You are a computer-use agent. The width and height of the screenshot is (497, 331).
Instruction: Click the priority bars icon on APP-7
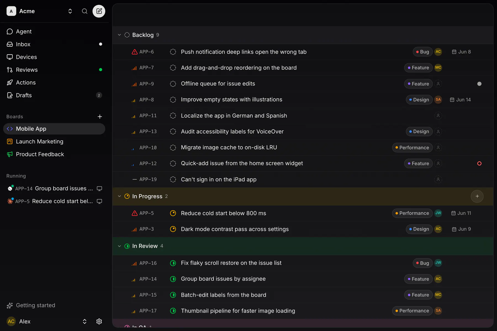tap(134, 68)
